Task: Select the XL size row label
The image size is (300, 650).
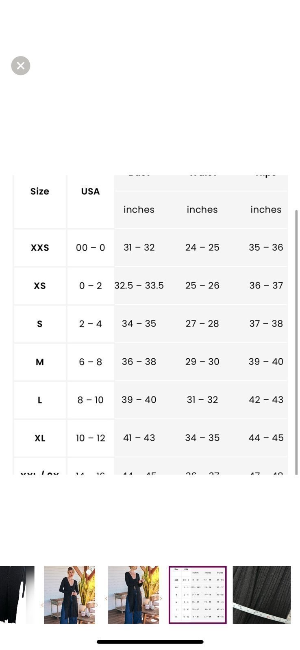Action: 40,438
